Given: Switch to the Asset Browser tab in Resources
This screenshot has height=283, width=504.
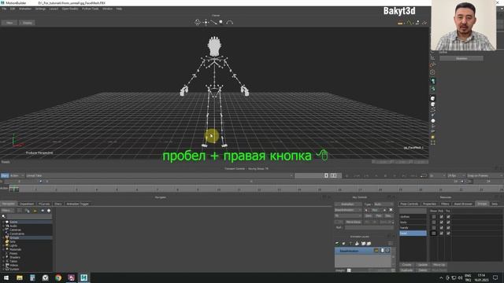Looking at the screenshot, I should coord(463,204).
